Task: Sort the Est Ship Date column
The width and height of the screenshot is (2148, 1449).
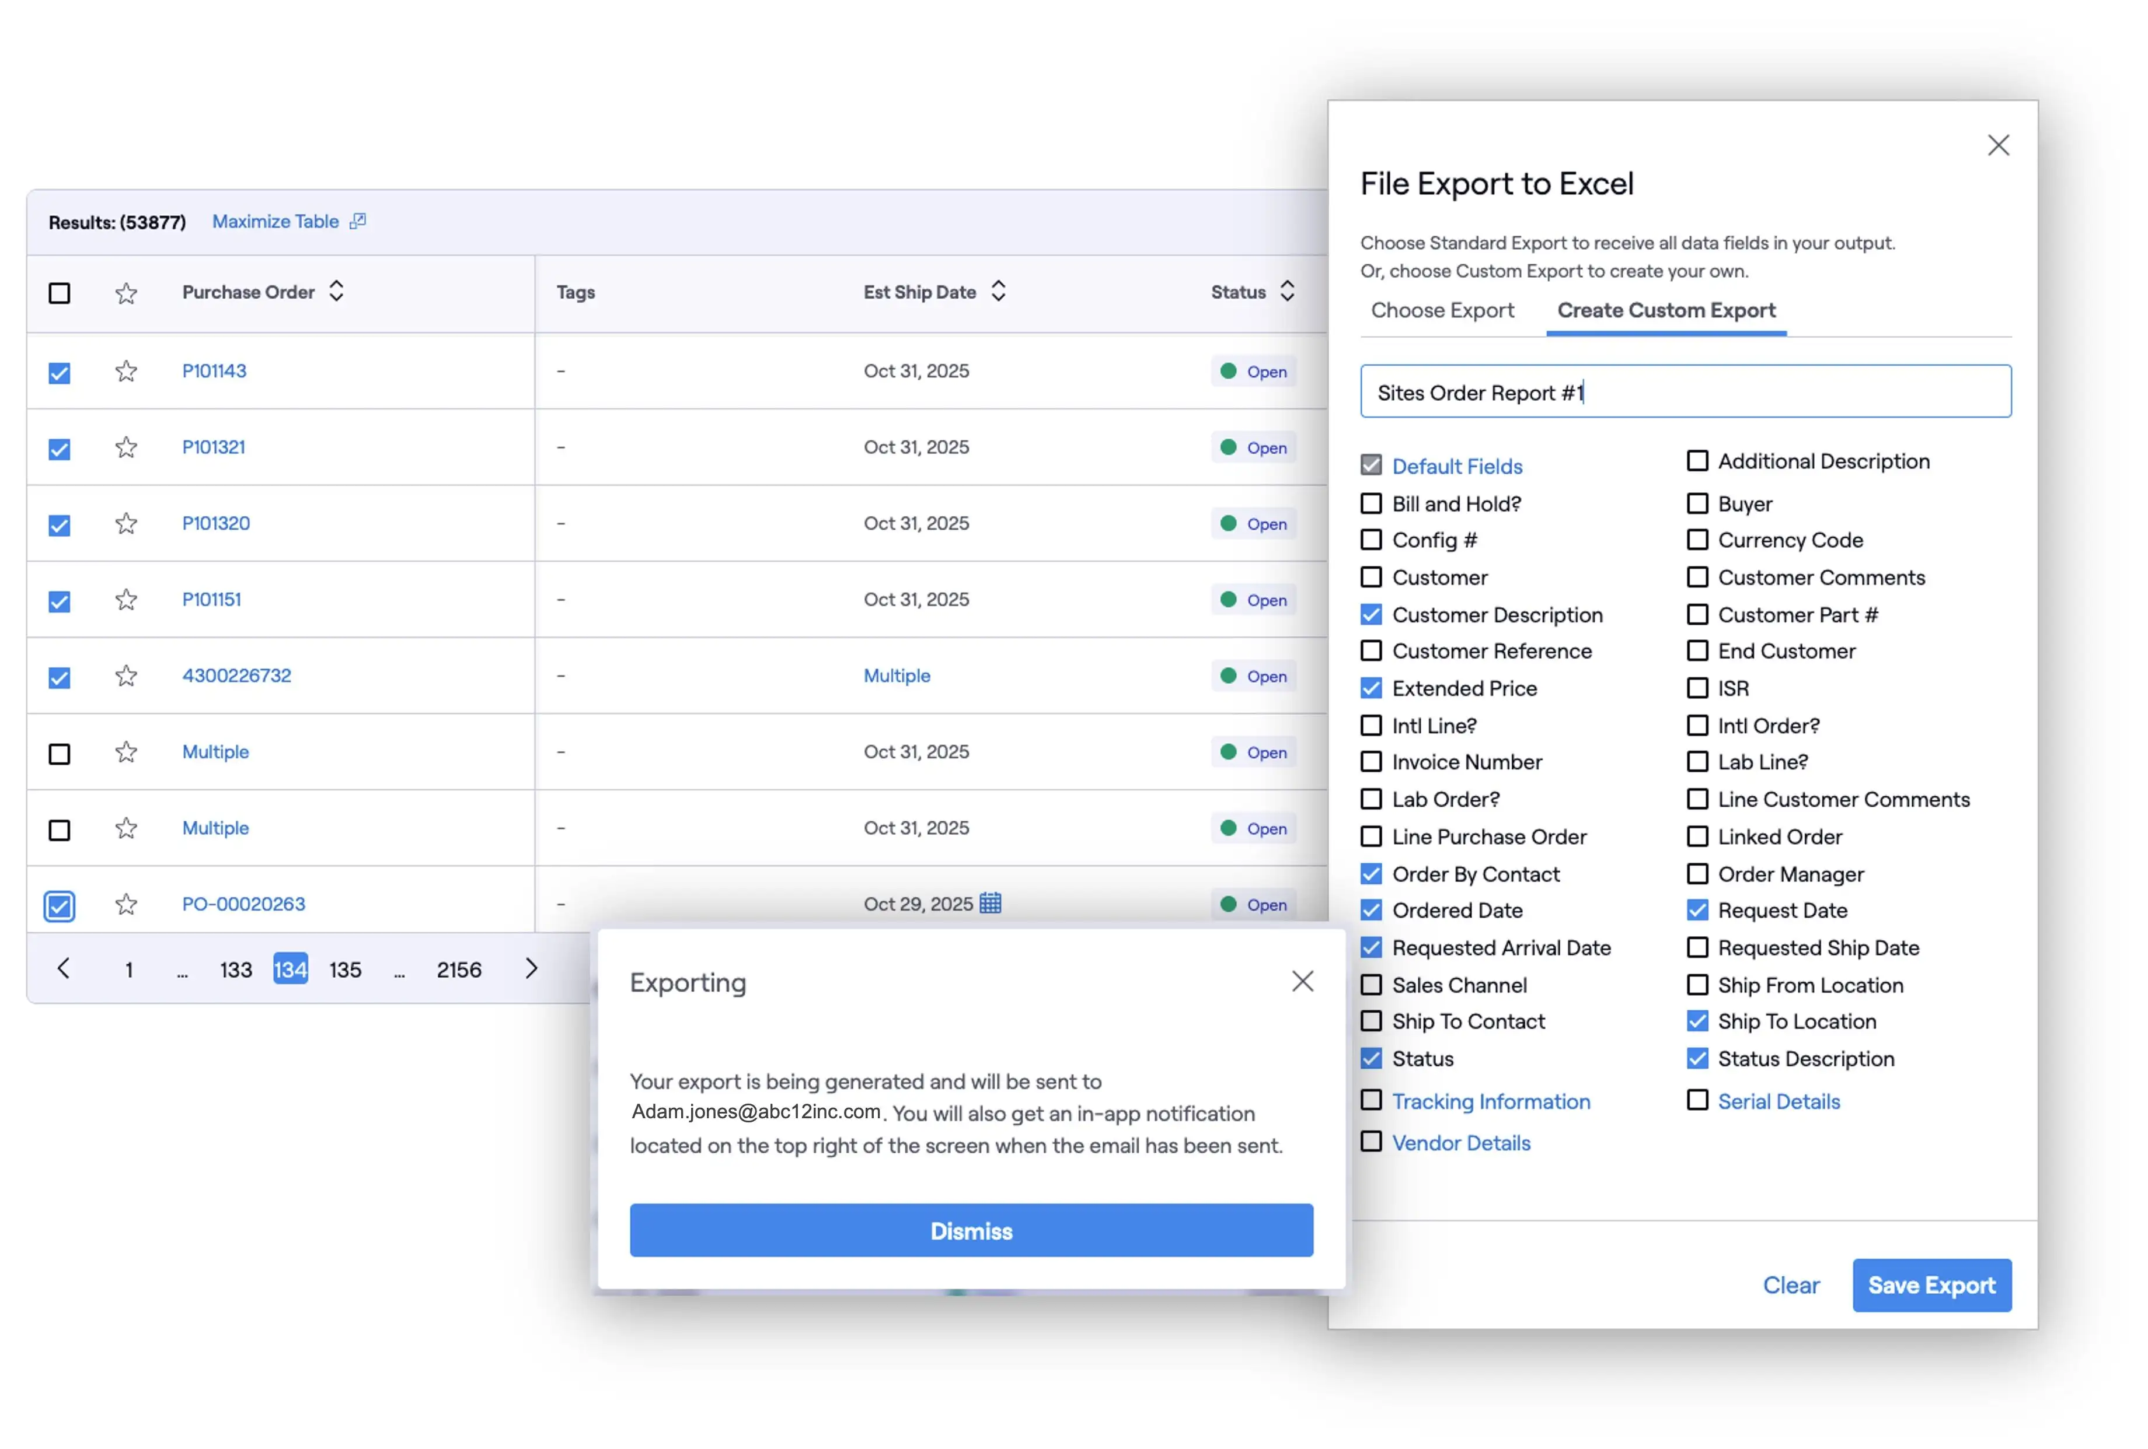Action: (x=998, y=292)
